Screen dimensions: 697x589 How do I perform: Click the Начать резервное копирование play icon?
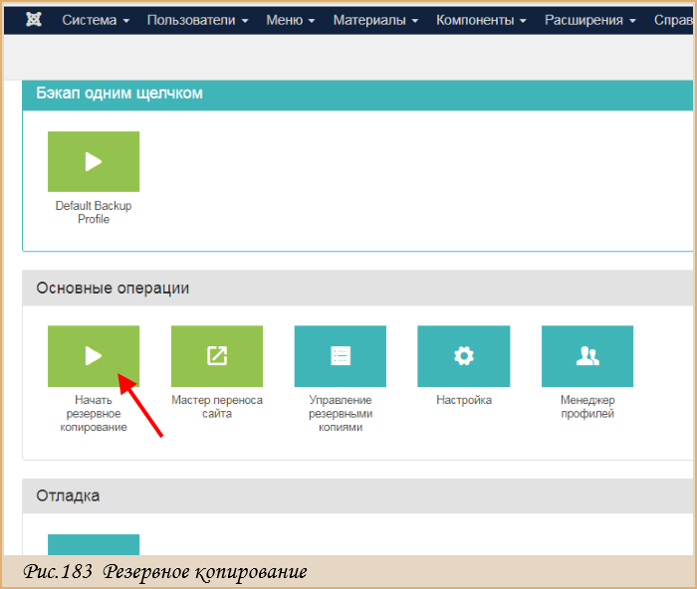tap(94, 356)
